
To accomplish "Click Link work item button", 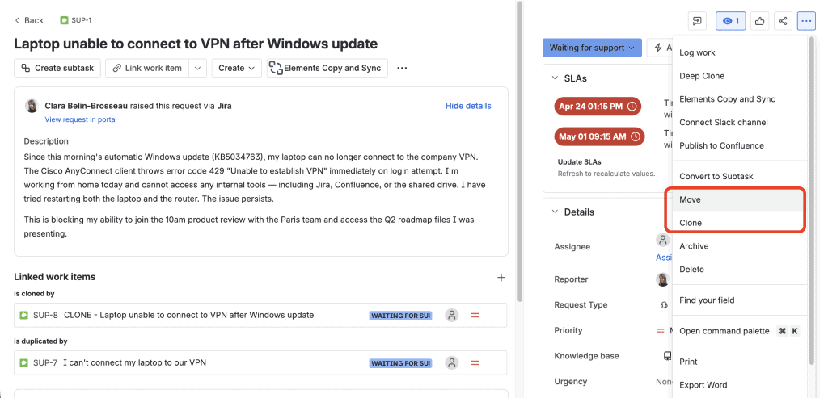I will click(x=147, y=68).
